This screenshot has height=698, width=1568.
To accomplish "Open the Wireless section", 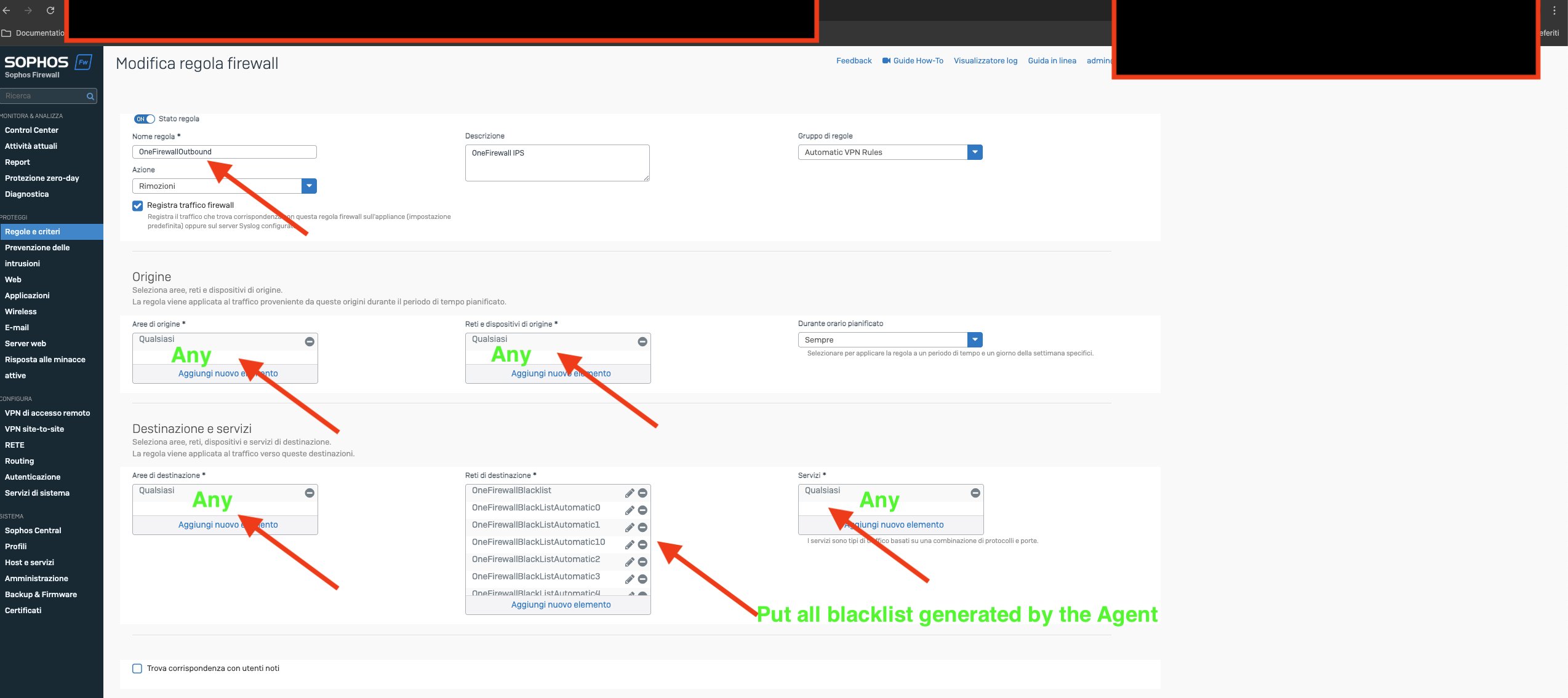I will [20, 312].
